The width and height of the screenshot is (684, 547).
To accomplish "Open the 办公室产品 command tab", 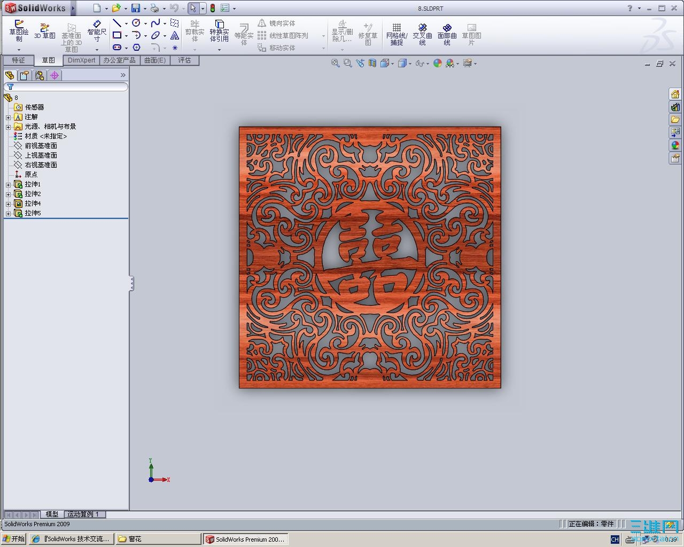I will [x=120, y=60].
